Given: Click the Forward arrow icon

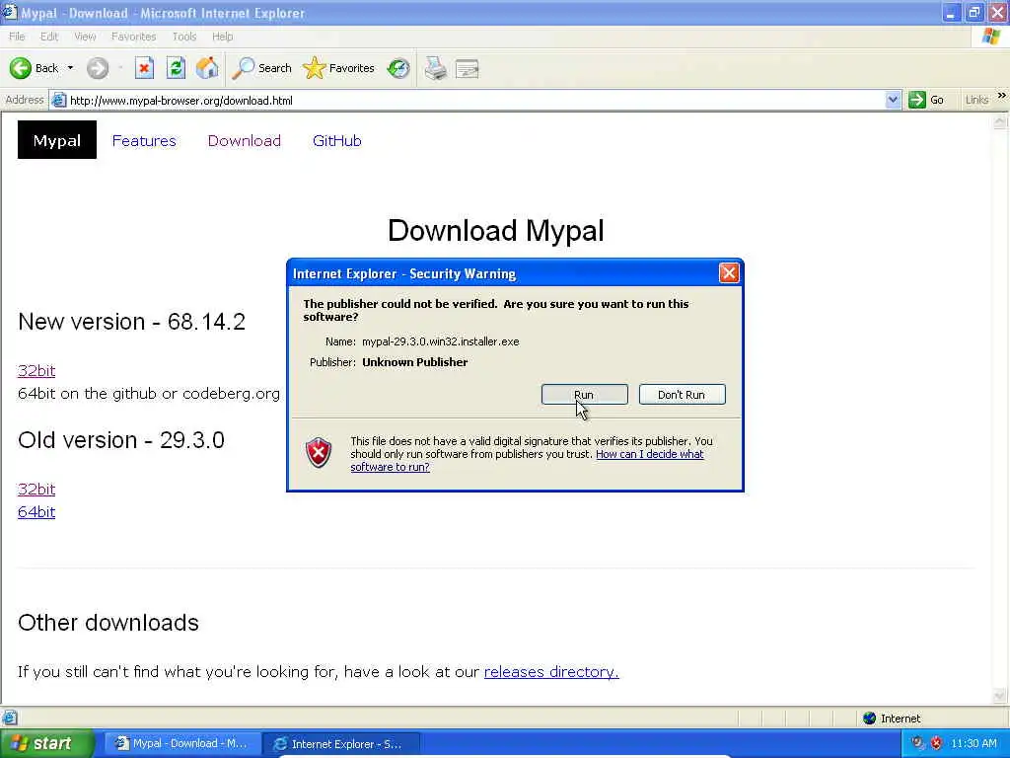Looking at the screenshot, I should [x=98, y=68].
